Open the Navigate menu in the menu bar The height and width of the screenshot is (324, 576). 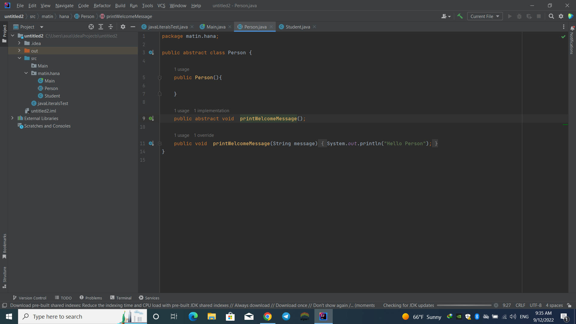[64, 5]
